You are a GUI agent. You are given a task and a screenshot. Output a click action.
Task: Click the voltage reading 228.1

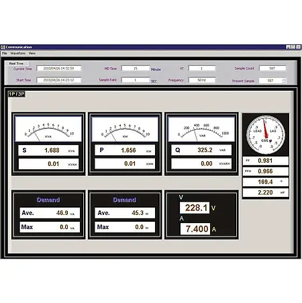click(x=195, y=208)
